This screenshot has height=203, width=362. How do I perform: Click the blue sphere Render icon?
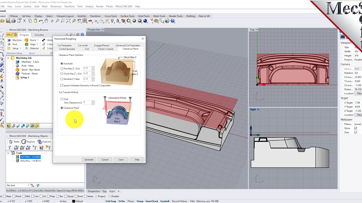point(145,21)
